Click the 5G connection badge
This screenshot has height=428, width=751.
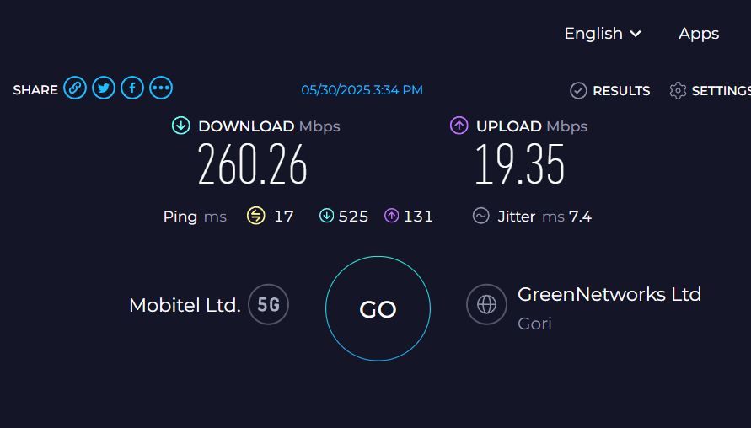point(268,304)
